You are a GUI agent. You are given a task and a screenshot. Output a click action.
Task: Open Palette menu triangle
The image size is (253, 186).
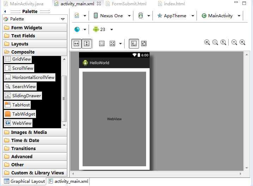(63, 19)
